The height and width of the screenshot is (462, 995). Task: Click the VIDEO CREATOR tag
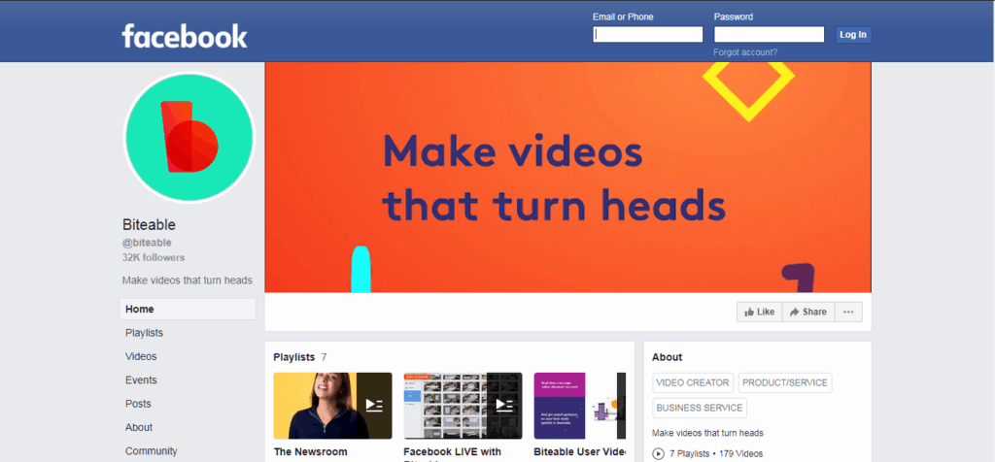click(692, 382)
